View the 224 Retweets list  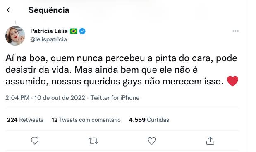pos(25,120)
